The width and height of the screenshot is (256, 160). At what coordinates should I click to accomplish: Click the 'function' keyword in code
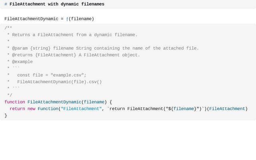[x=15, y=102]
